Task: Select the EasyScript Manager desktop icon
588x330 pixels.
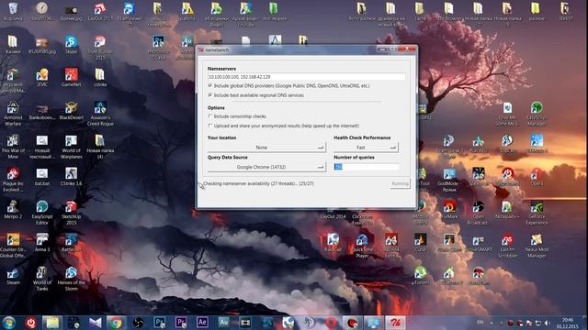Action: coord(537,114)
